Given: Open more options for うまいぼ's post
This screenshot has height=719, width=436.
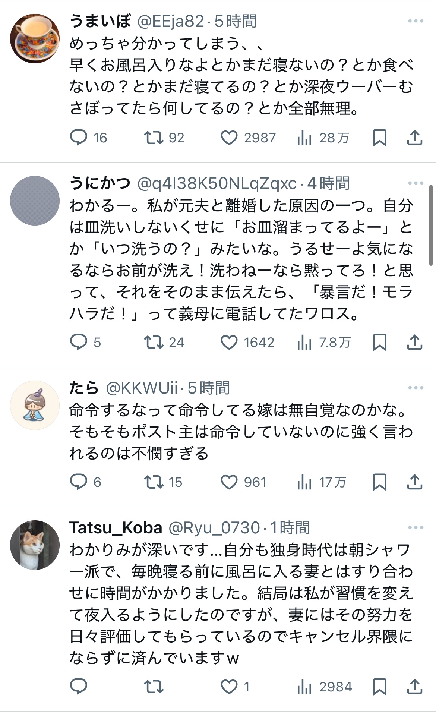Looking at the screenshot, I should pos(416,21).
